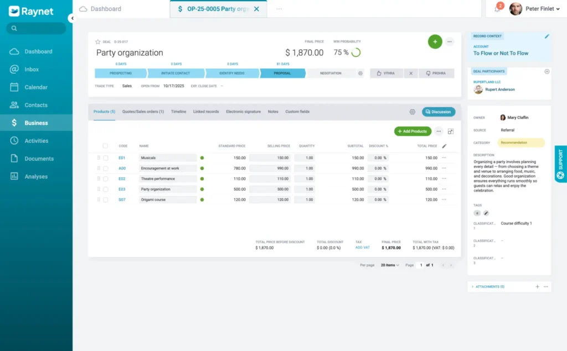Edit the record context with pencil icon

tap(547, 36)
